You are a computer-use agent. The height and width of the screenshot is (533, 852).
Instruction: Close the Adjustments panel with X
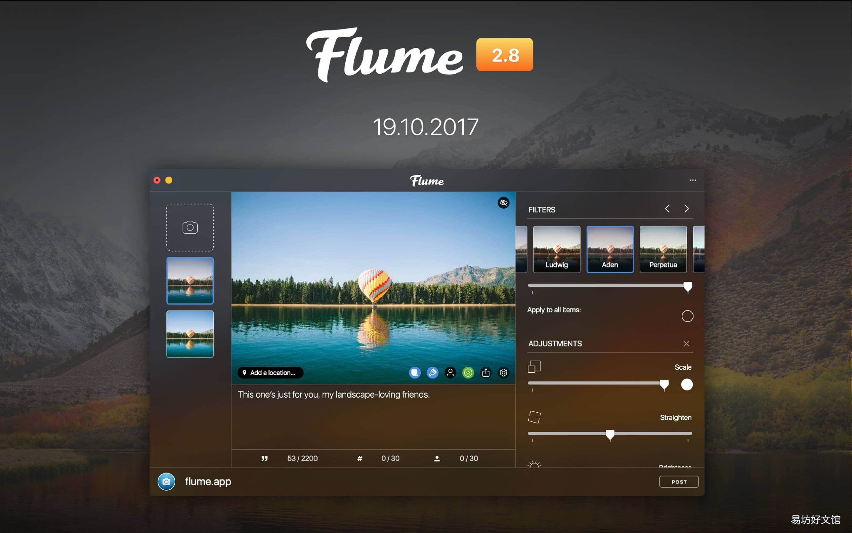(686, 344)
